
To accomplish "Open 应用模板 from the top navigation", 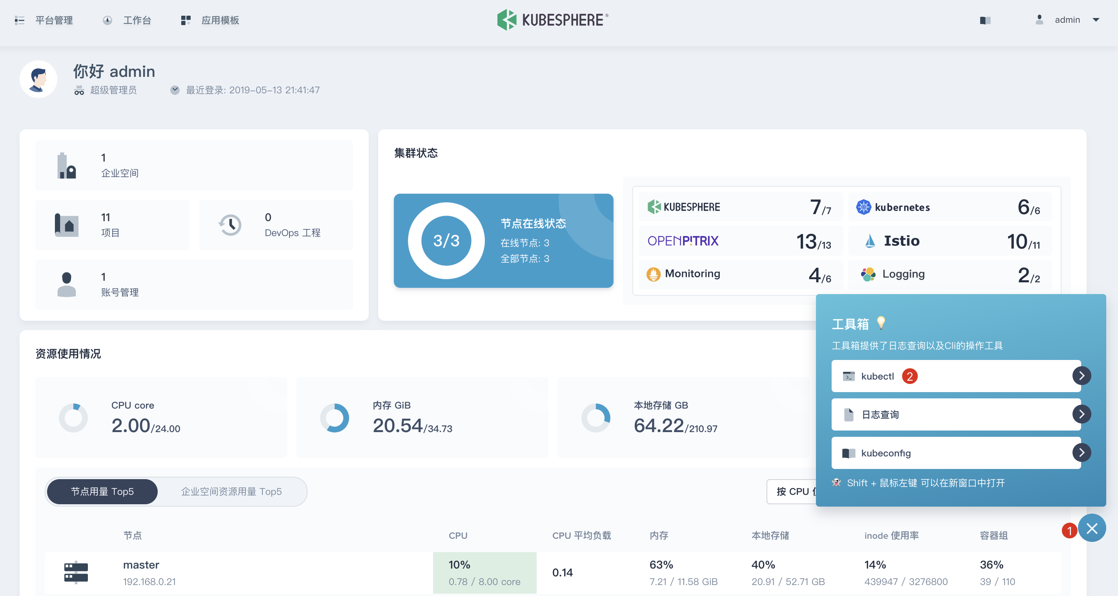I will 220,20.
